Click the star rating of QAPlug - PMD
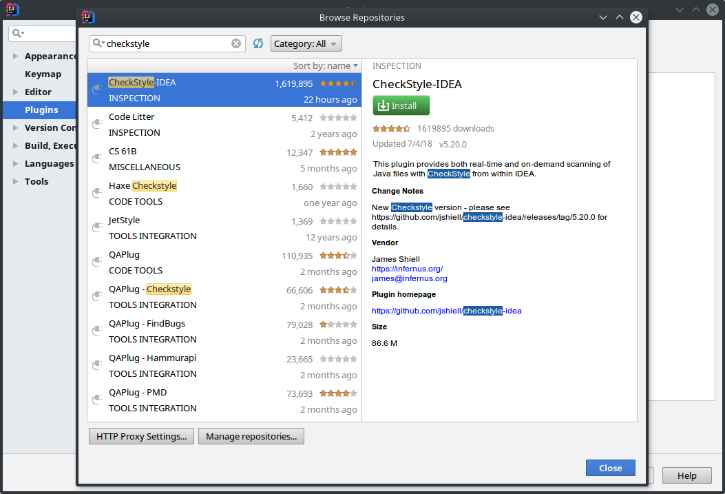Screen dimensions: 725x494 pyautogui.click(x=339, y=393)
